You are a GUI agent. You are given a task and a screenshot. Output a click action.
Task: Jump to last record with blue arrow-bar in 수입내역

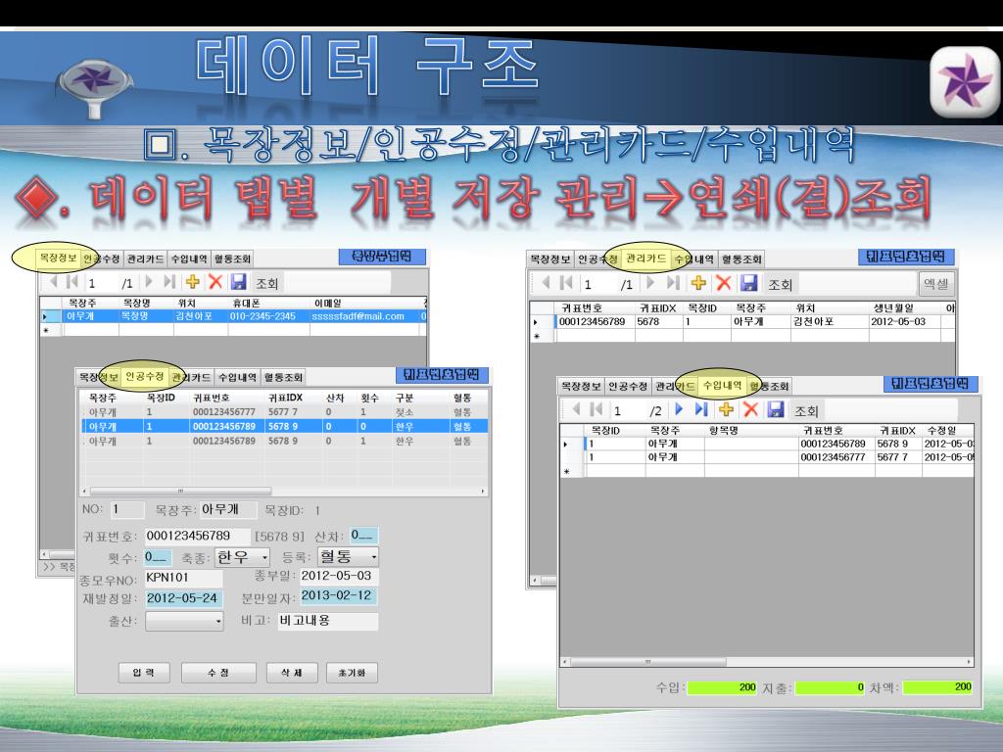pos(701,408)
